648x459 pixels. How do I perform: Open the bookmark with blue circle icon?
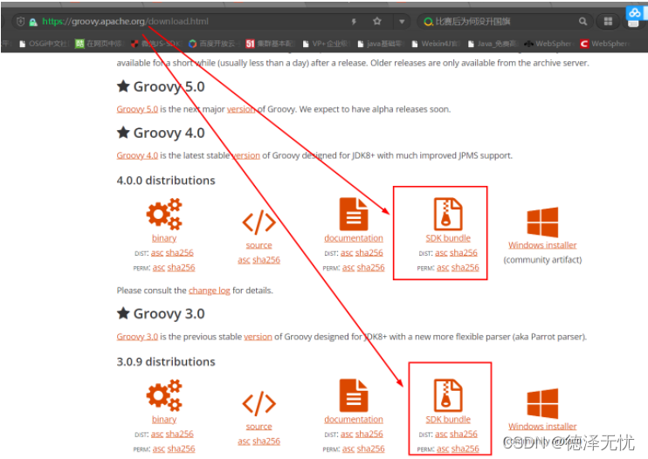click(x=213, y=44)
